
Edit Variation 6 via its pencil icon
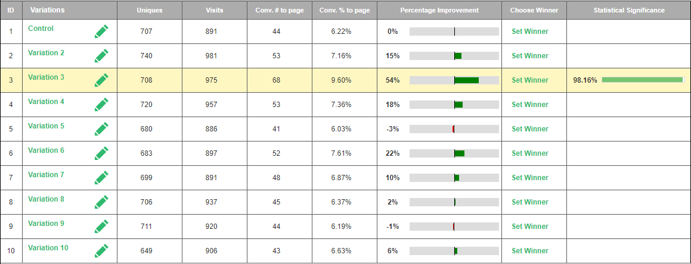pos(101,153)
